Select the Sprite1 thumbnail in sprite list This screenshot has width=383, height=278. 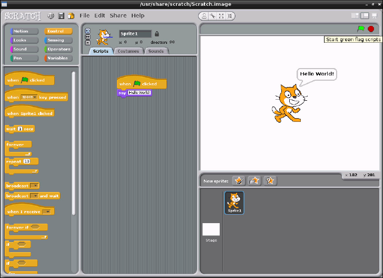pyautogui.click(x=234, y=203)
